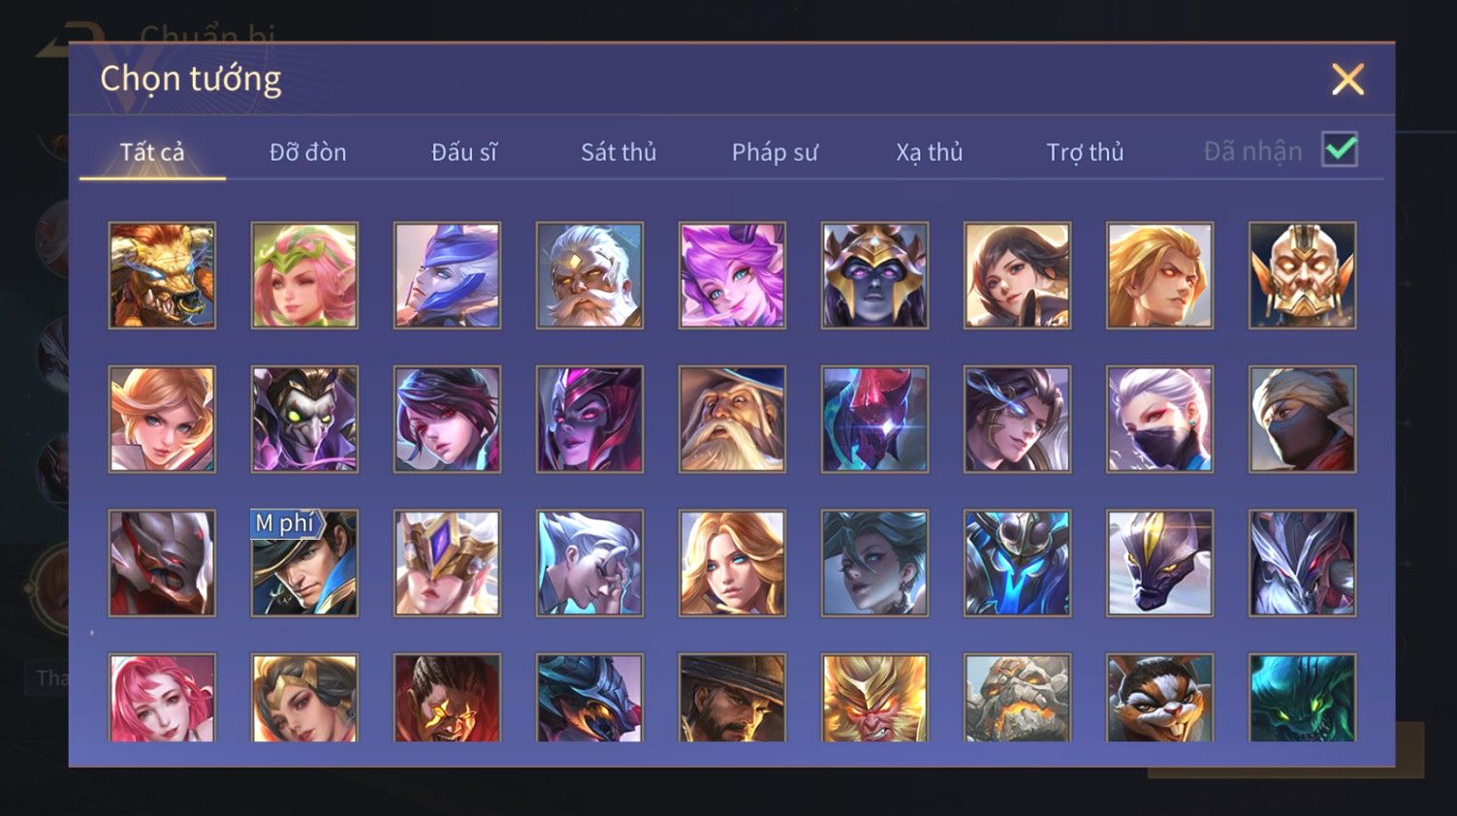
Task: Show the 'Sát thủ' heroes tab
Action: pos(618,152)
